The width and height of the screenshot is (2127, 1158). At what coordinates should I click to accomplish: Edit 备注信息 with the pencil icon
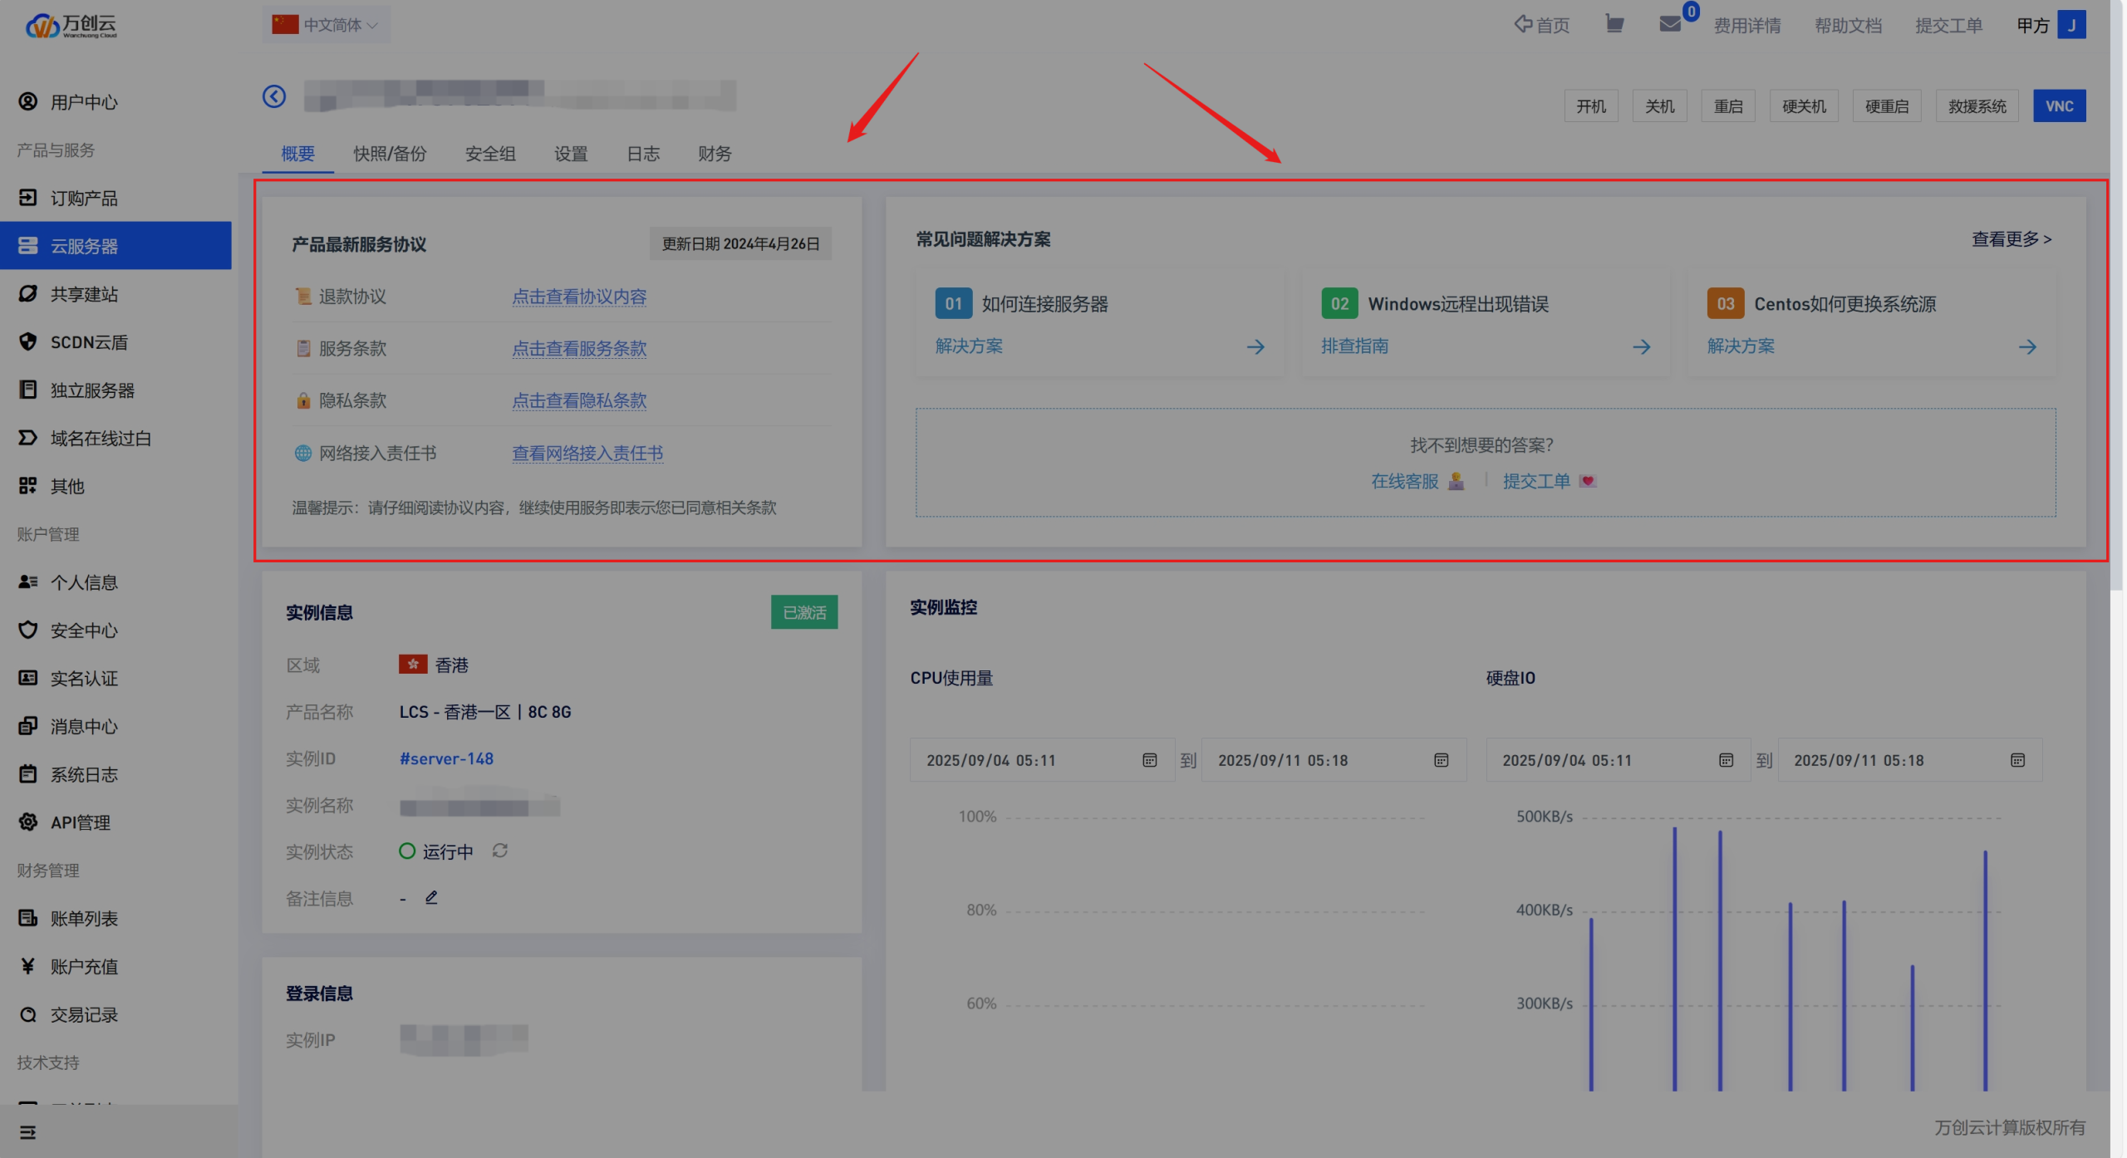coord(431,897)
